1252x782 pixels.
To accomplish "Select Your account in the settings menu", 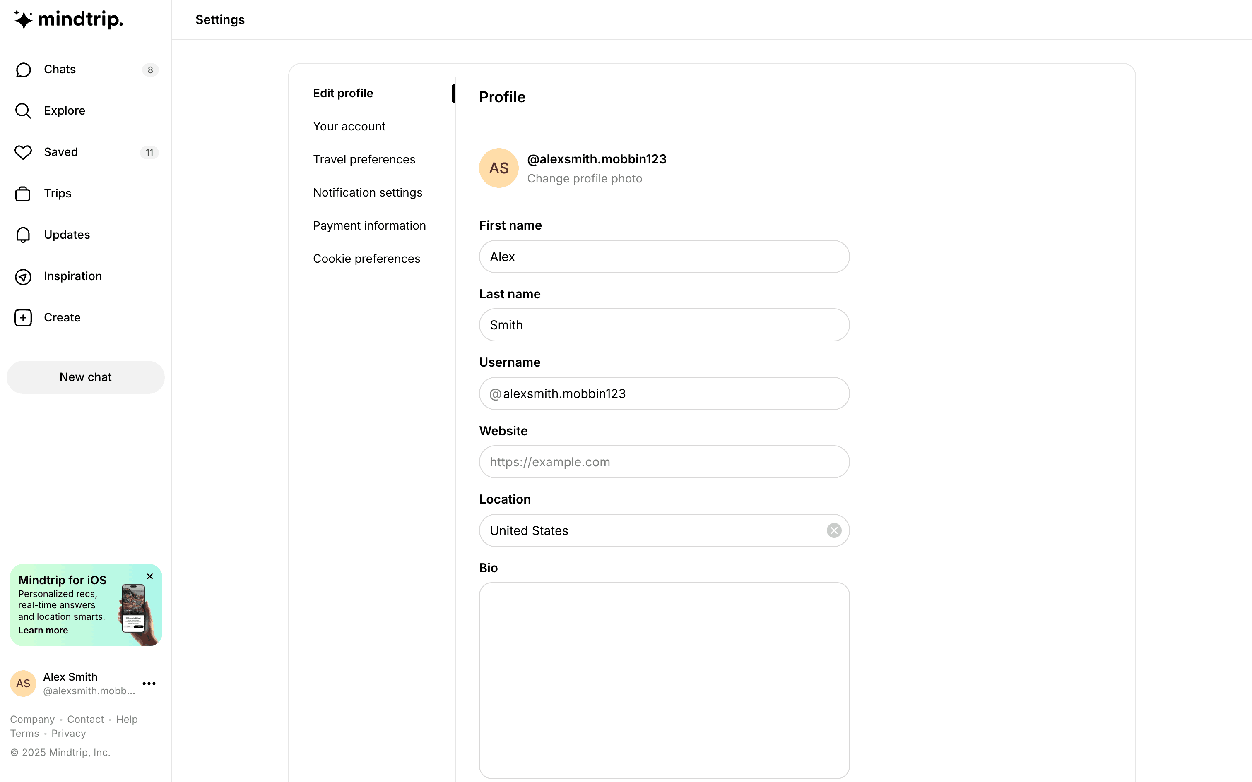I will click(349, 126).
